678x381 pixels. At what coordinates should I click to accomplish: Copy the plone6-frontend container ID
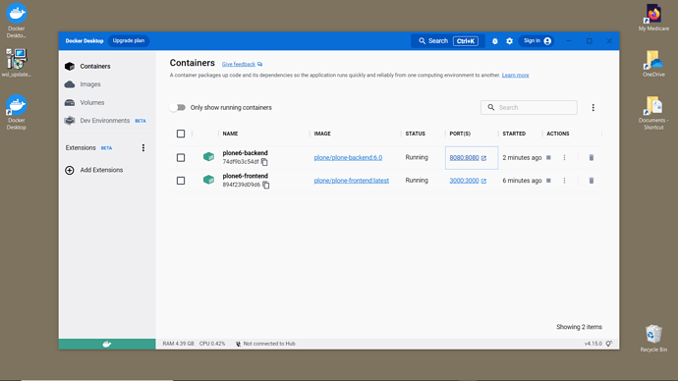(x=266, y=185)
